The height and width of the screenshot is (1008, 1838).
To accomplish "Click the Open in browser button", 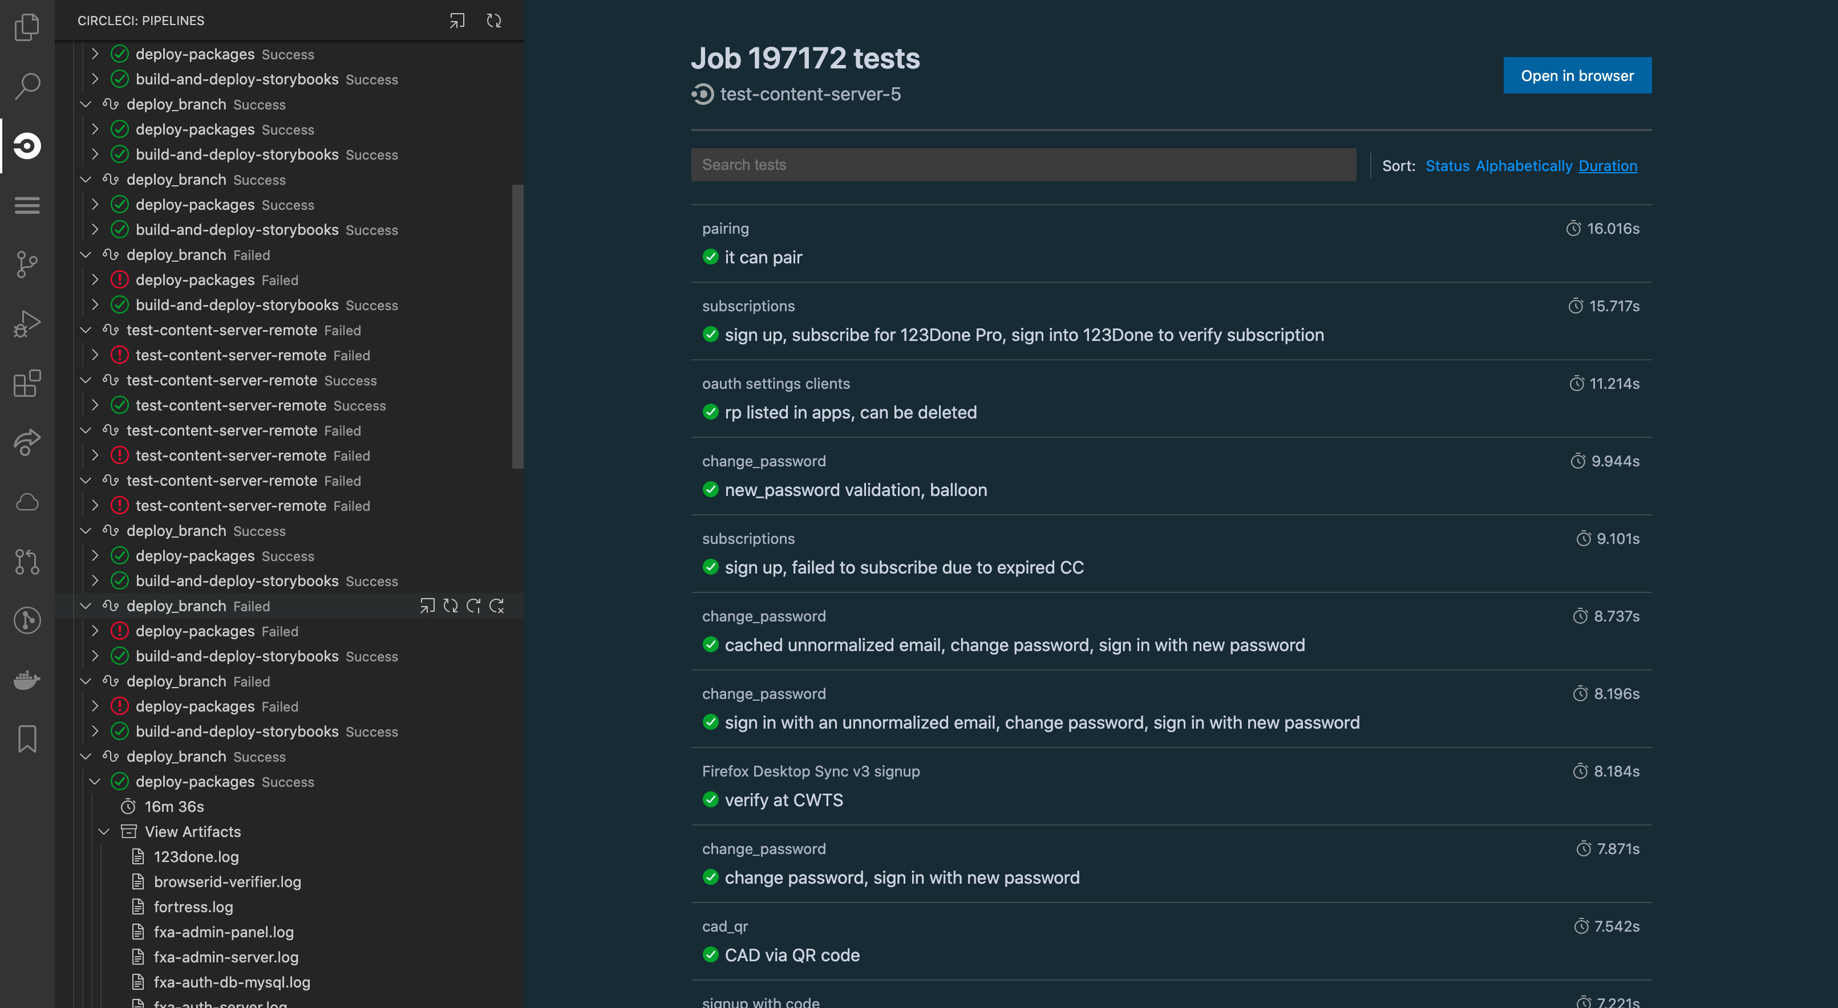I will tap(1577, 76).
